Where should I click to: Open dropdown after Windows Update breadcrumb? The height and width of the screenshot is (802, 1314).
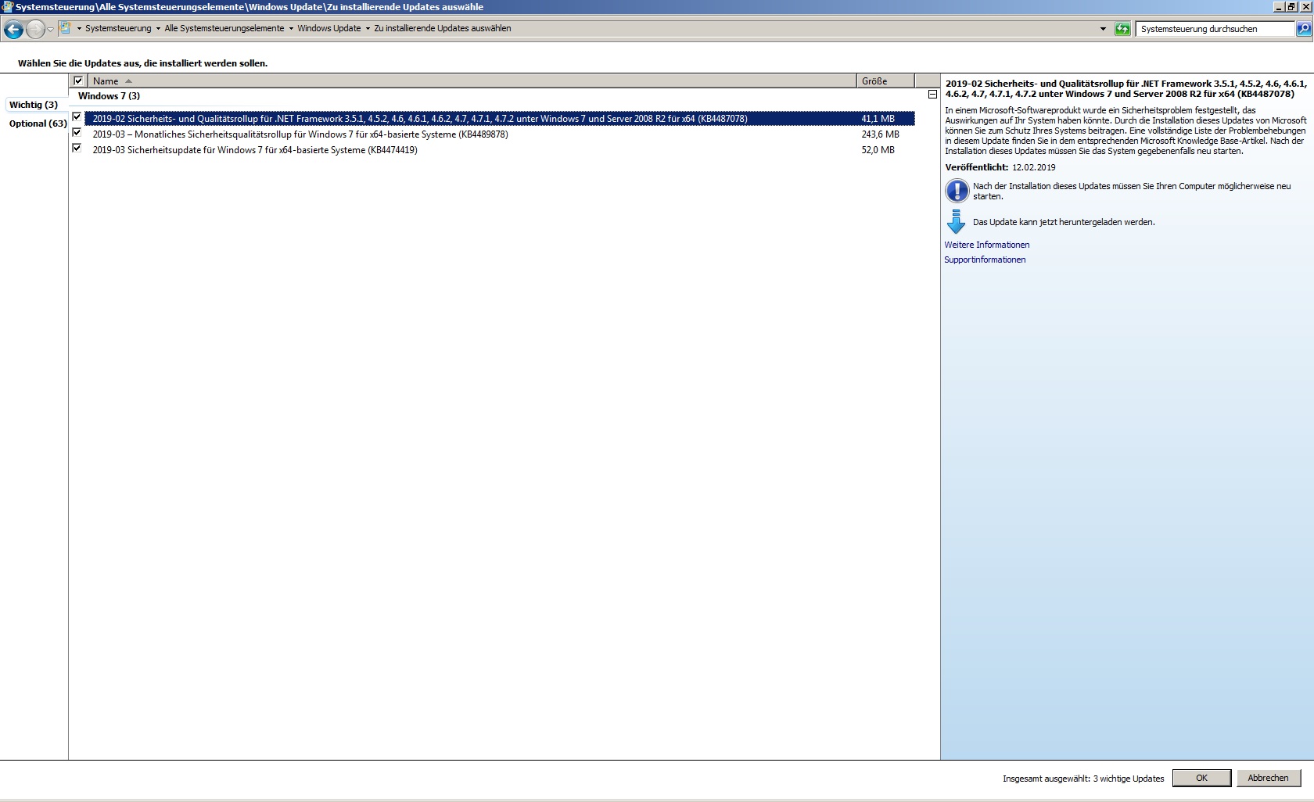point(368,29)
